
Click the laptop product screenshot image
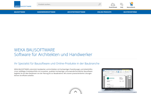(x=117, y=80)
